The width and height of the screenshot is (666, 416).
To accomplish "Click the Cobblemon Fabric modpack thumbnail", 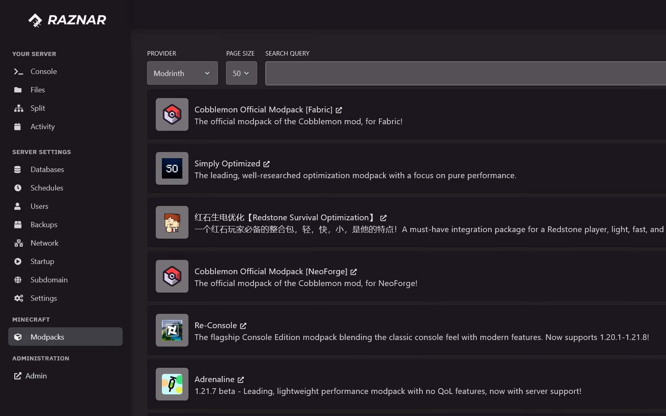I will pos(172,114).
